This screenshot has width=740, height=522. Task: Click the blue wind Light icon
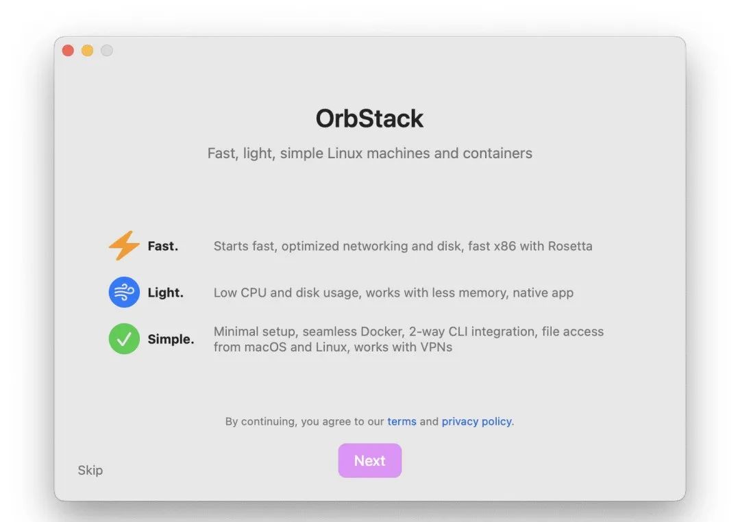(x=124, y=292)
